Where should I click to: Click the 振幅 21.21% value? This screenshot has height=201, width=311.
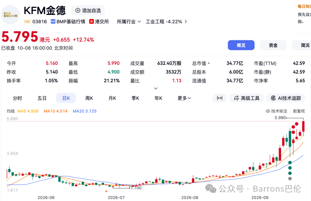[112, 81]
